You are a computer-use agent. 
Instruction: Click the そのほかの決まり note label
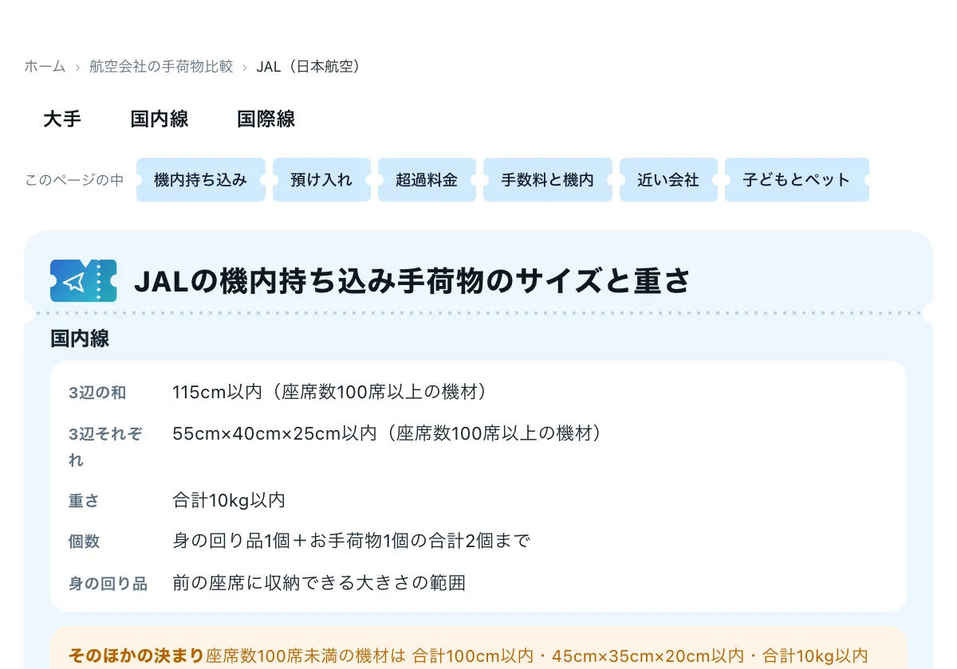tap(137, 655)
